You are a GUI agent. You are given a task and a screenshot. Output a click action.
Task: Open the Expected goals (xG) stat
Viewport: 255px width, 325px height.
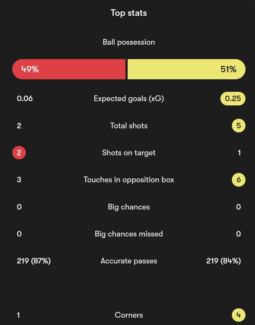(x=129, y=99)
